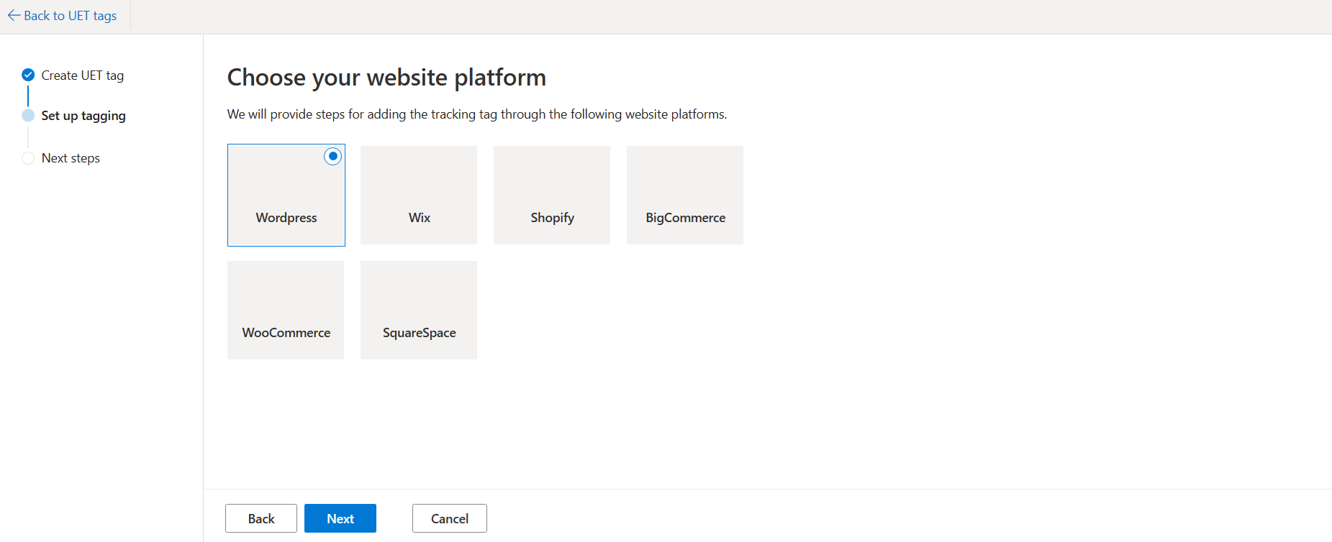Click the Back button
This screenshot has height=542, width=1332.
[x=261, y=518]
